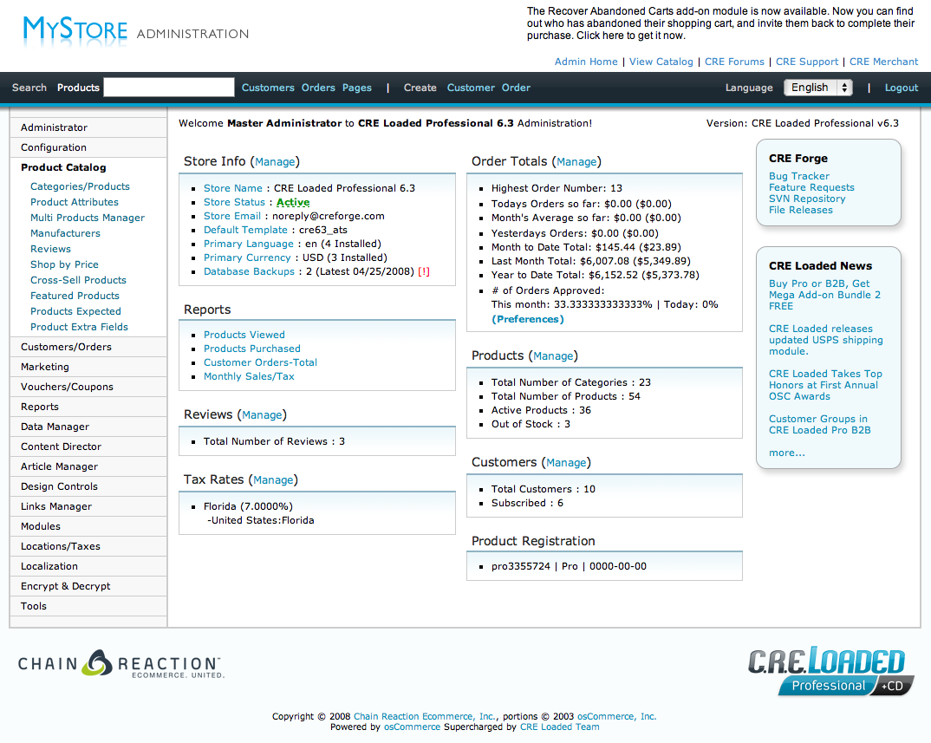Expand the Locations/Taxes sidebar section

[x=88, y=546]
